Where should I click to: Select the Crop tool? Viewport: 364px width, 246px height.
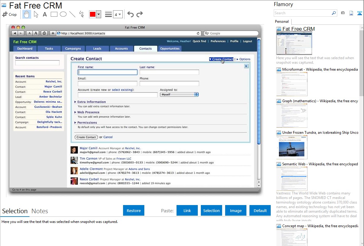9,14
